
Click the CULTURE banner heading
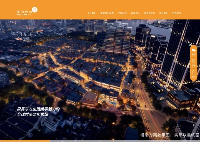pyautogui.click(x=30, y=34)
